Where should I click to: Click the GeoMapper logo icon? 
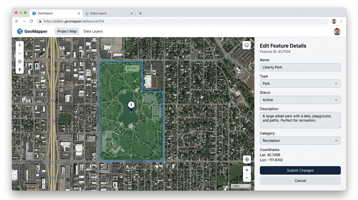coord(20,31)
